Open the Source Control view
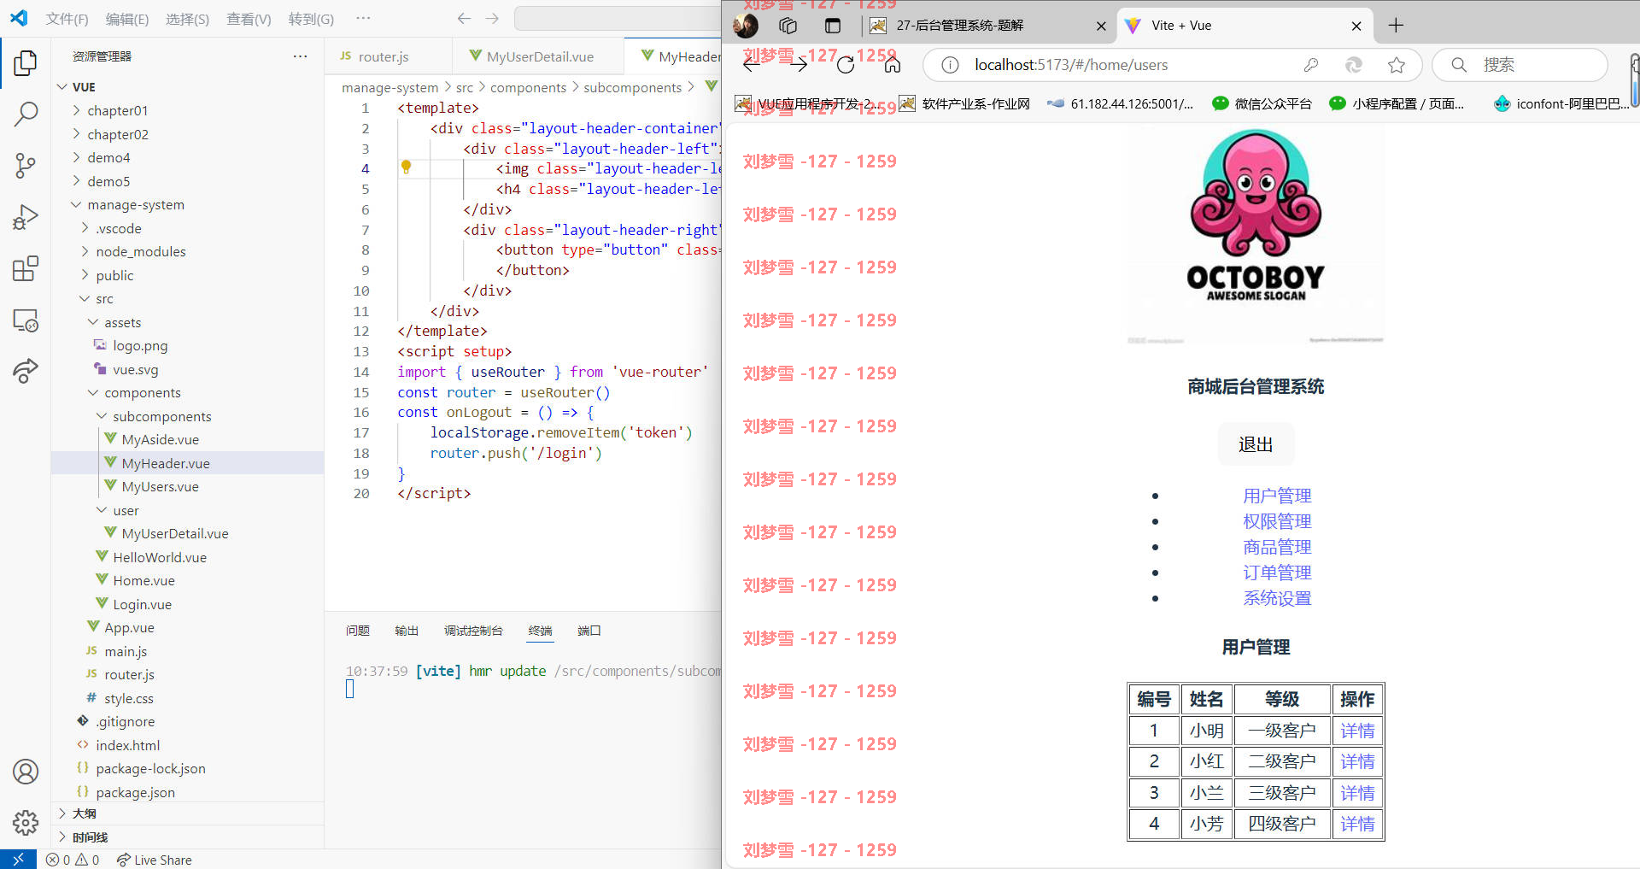This screenshot has width=1640, height=869. click(26, 165)
